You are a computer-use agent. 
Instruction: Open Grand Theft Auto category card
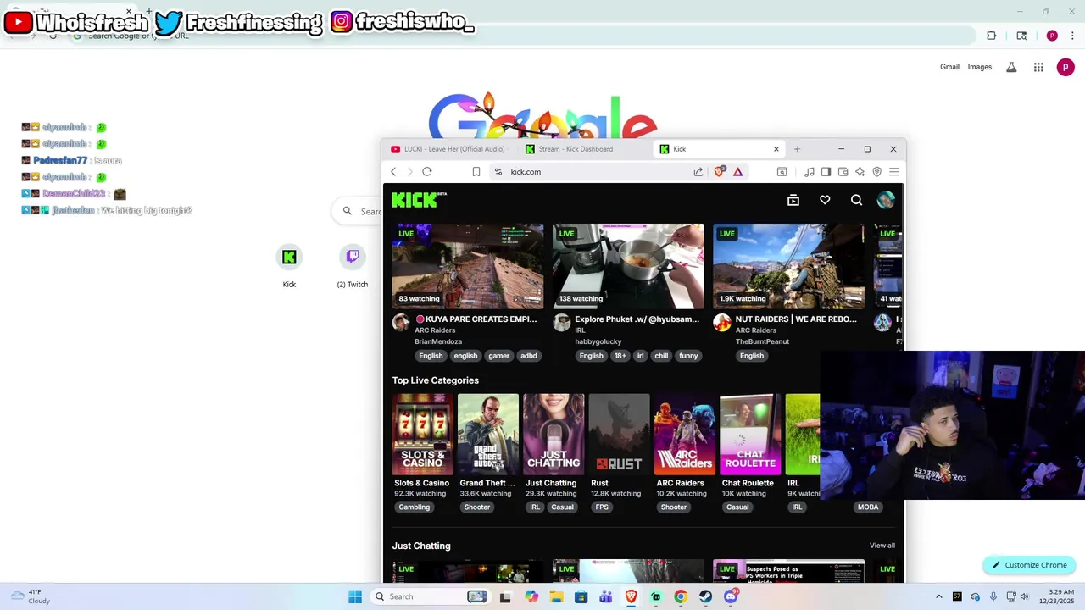[487, 434]
